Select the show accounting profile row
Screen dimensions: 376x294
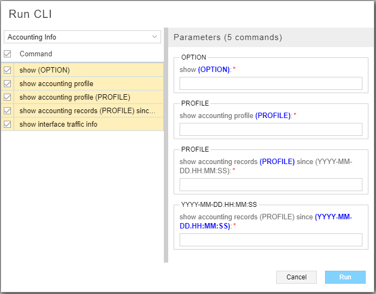point(87,83)
